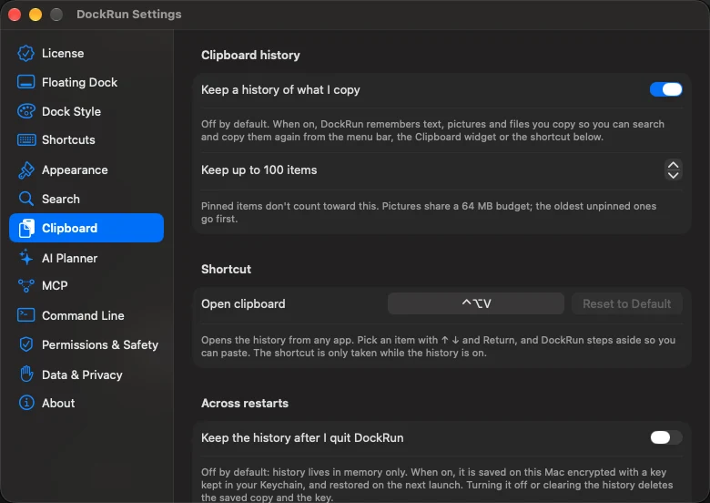Viewport: 710px width, 503px height.
Task: Click the Floating Dock icon
Action: pyautogui.click(x=25, y=83)
